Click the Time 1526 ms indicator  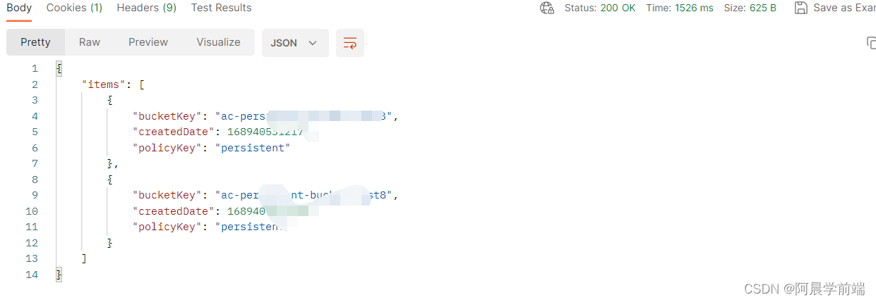pyautogui.click(x=680, y=8)
